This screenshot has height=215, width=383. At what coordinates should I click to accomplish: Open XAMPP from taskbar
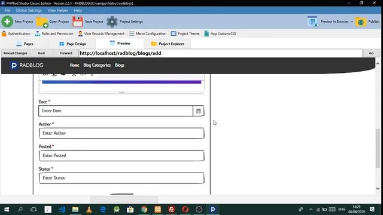158,210
